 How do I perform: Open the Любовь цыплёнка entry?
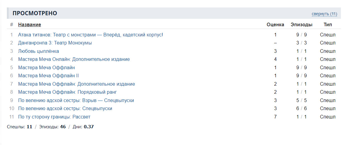[39, 51]
